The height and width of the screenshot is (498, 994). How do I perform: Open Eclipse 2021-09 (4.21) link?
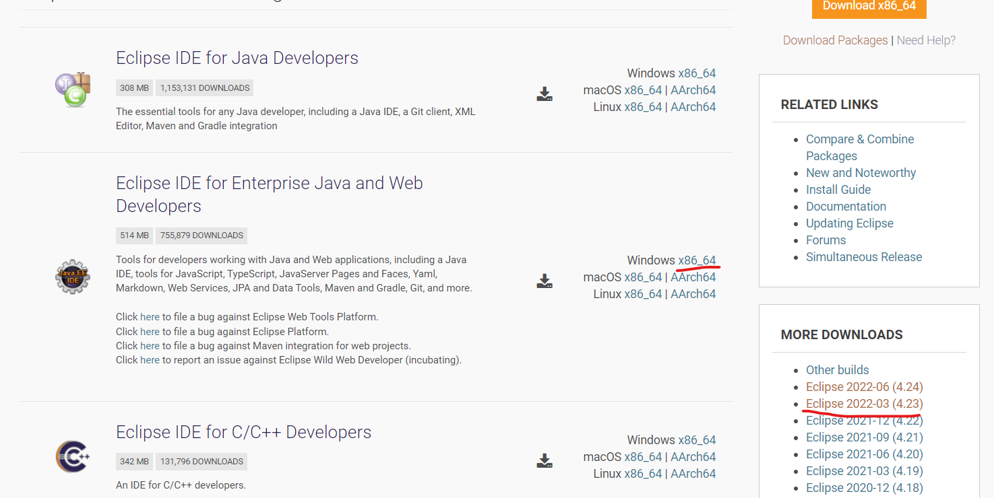[865, 437]
